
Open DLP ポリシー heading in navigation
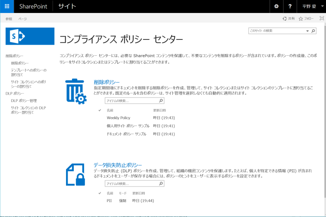[15, 93]
